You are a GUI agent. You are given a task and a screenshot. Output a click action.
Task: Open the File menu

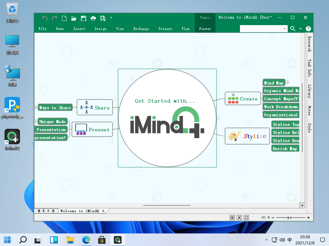(42, 29)
